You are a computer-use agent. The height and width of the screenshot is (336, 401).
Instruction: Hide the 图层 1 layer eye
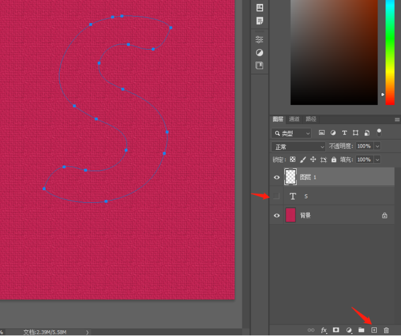coord(276,178)
